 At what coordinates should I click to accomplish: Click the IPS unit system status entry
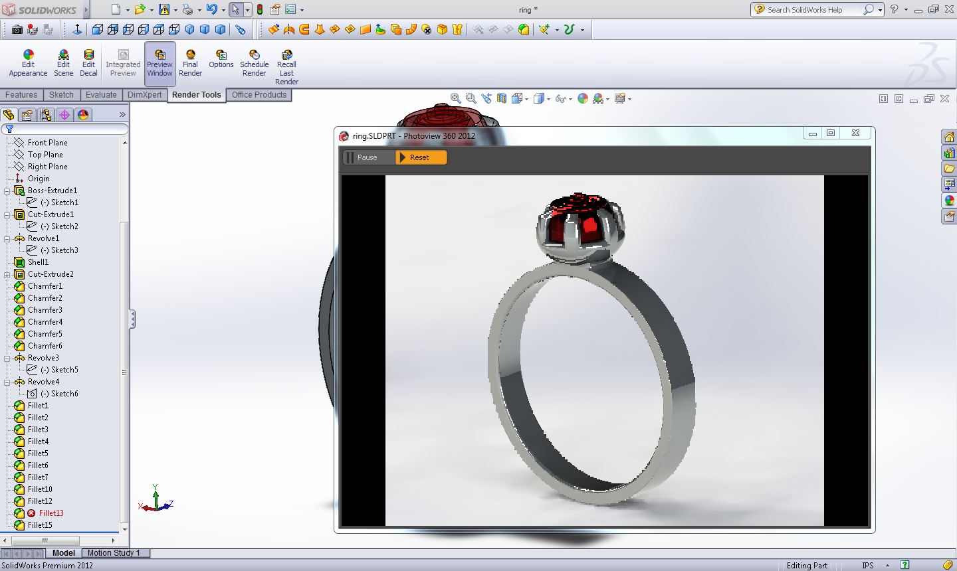(868, 565)
